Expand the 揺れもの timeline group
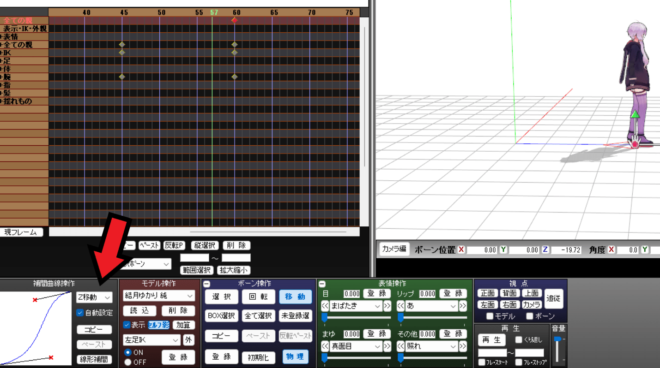The height and width of the screenshot is (368, 660). (x=1, y=101)
